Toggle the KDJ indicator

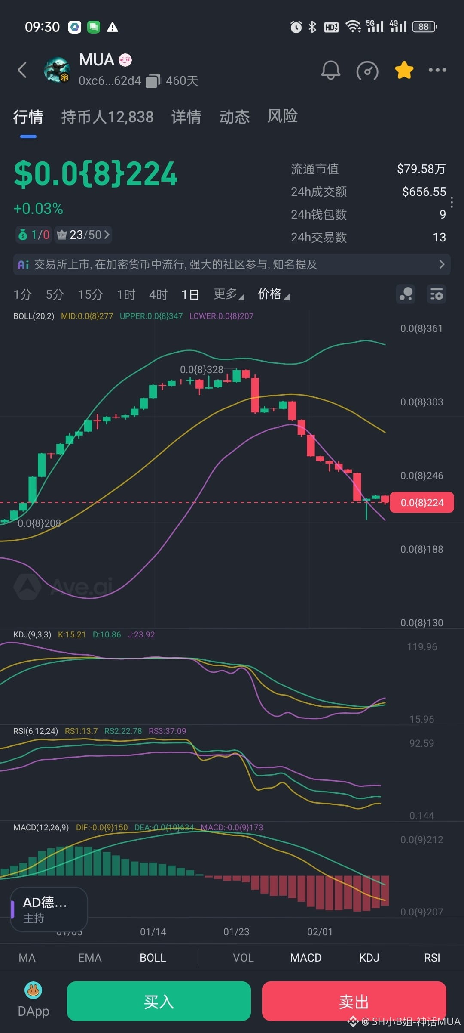(369, 958)
